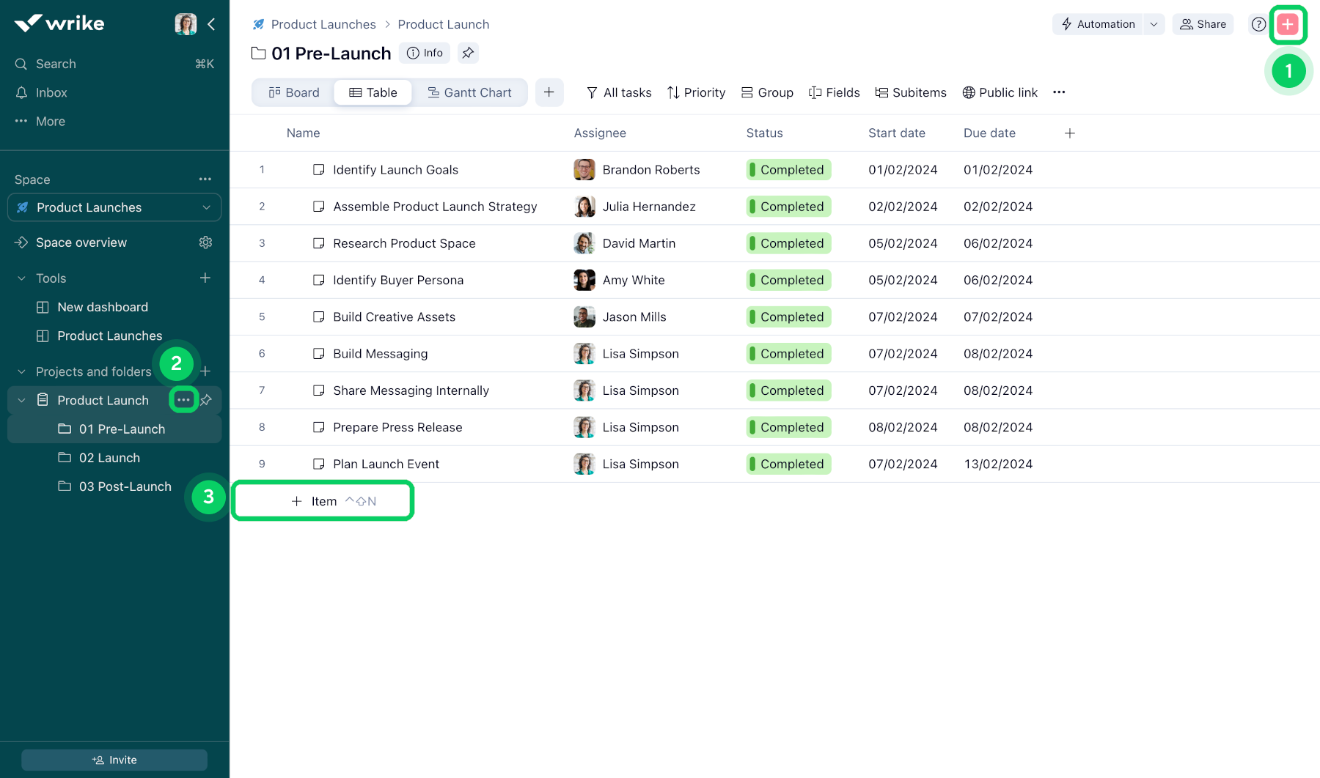Viewport: 1320px width, 778px height.
Task: Toggle the Completed status on Build Messaging
Action: coord(788,353)
